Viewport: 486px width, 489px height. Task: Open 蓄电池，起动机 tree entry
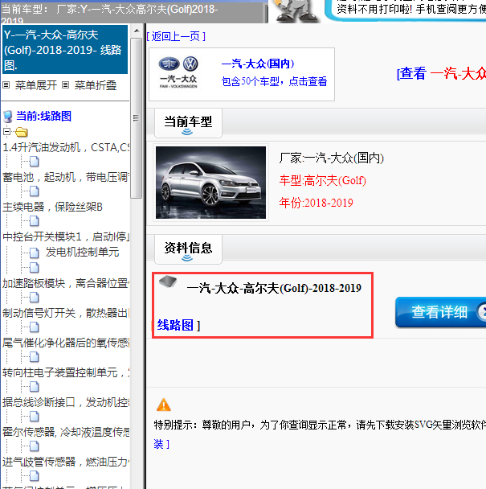coord(66,177)
